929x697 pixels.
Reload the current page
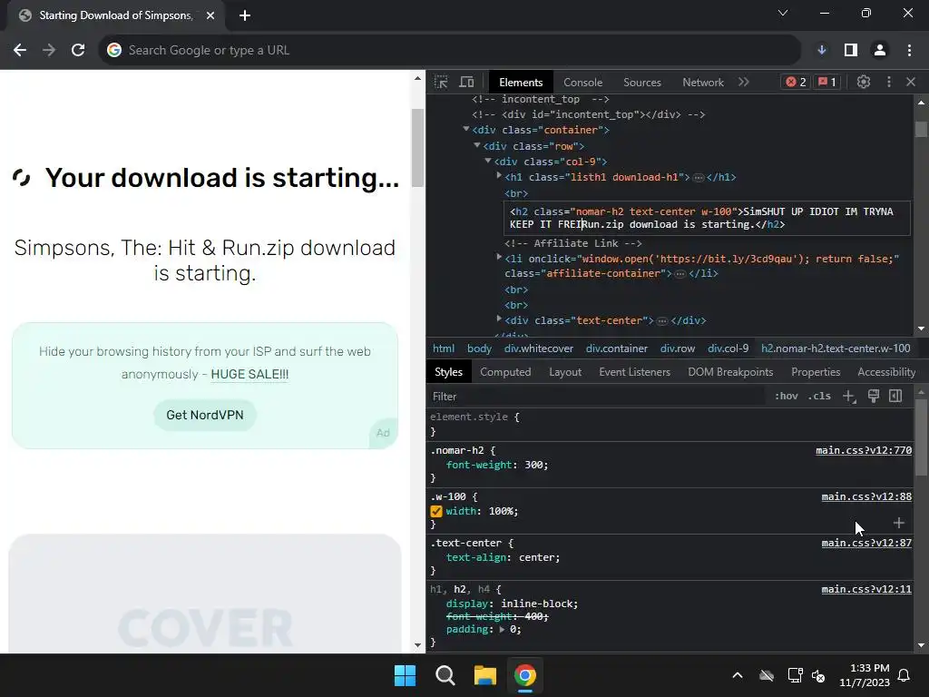(78, 51)
